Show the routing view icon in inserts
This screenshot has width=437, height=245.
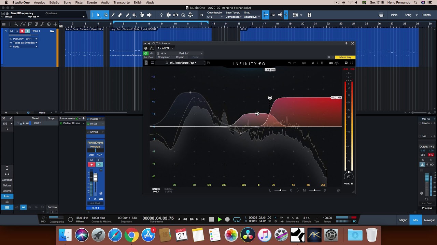[152, 48]
